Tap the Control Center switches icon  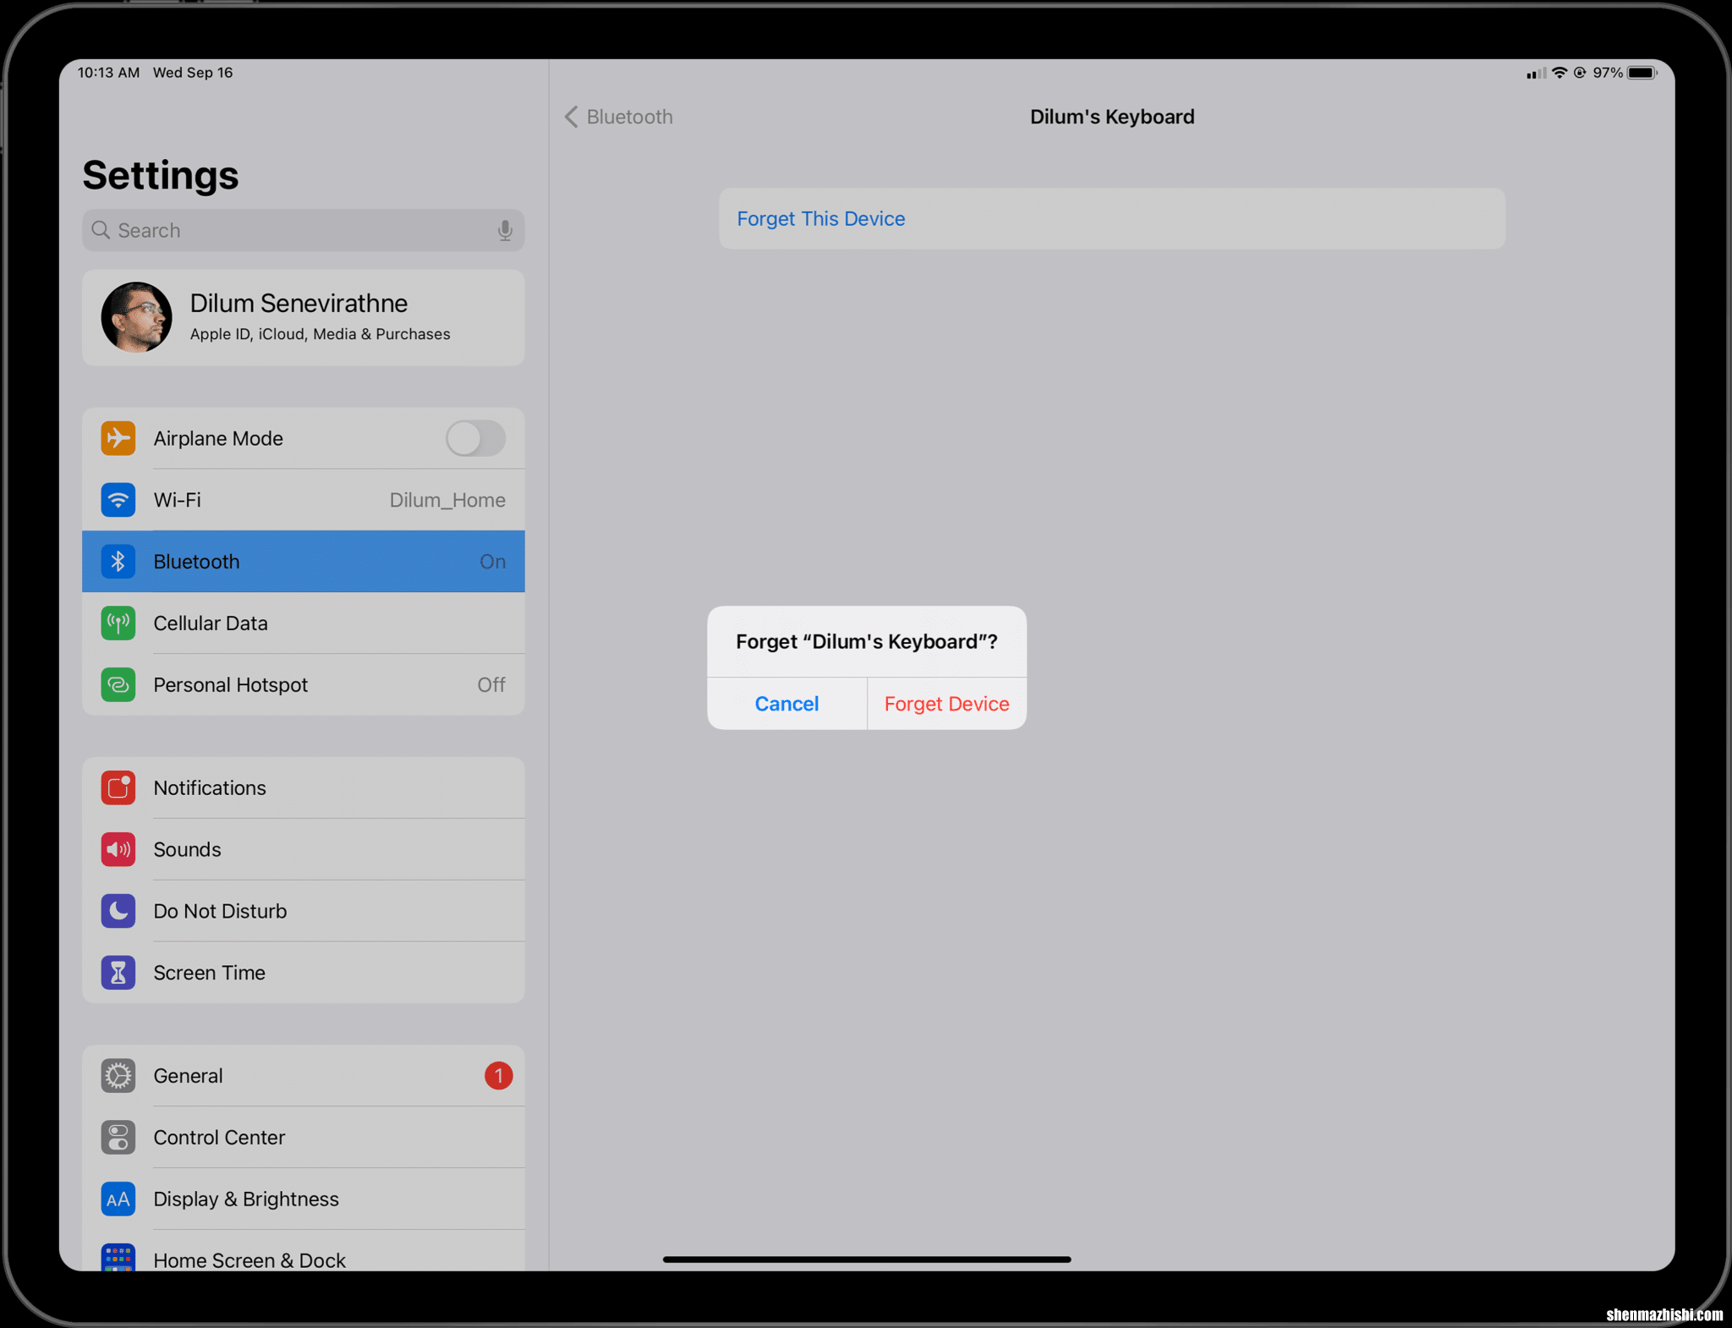[118, 1138]
